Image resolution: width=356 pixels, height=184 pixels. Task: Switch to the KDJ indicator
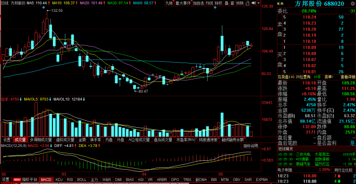tap(59, 180)
